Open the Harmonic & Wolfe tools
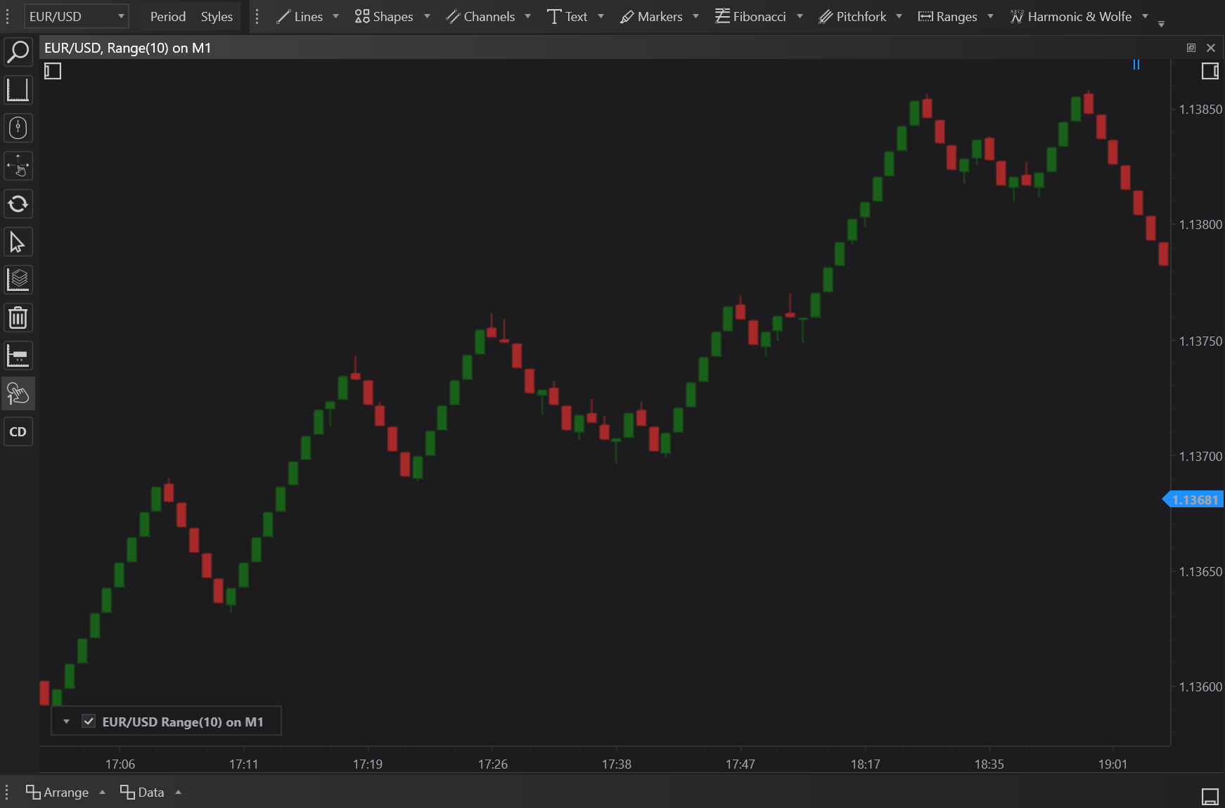The height and width of the screenshot is (808, 1225). pos(1079,16)
